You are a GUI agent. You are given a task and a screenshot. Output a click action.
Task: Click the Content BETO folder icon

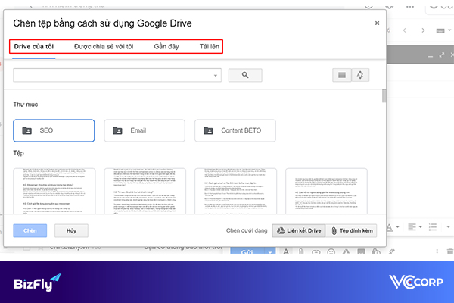(x=208, y=131)
